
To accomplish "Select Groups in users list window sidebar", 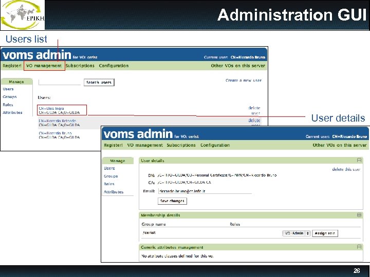I will pos(10,97).
